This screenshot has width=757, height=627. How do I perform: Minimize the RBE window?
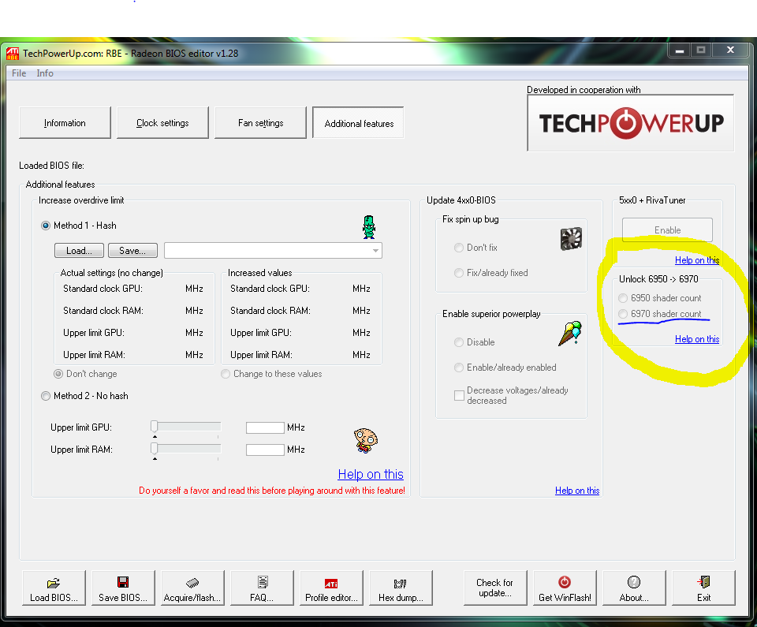[680, 50]
